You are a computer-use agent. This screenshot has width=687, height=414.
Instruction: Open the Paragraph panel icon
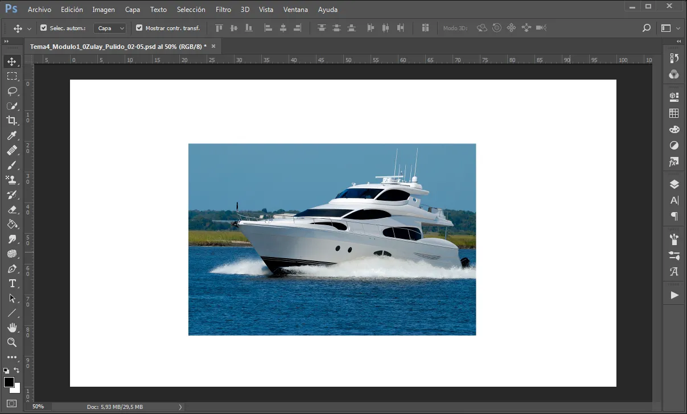click(x=674, y=216)
